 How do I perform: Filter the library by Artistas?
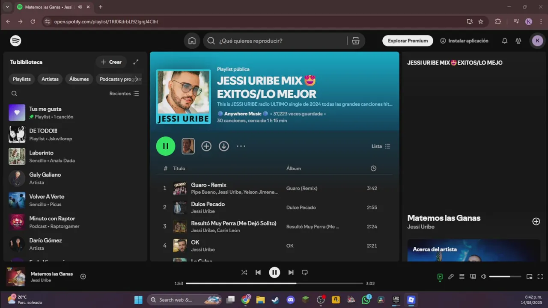tap(50, 79)
